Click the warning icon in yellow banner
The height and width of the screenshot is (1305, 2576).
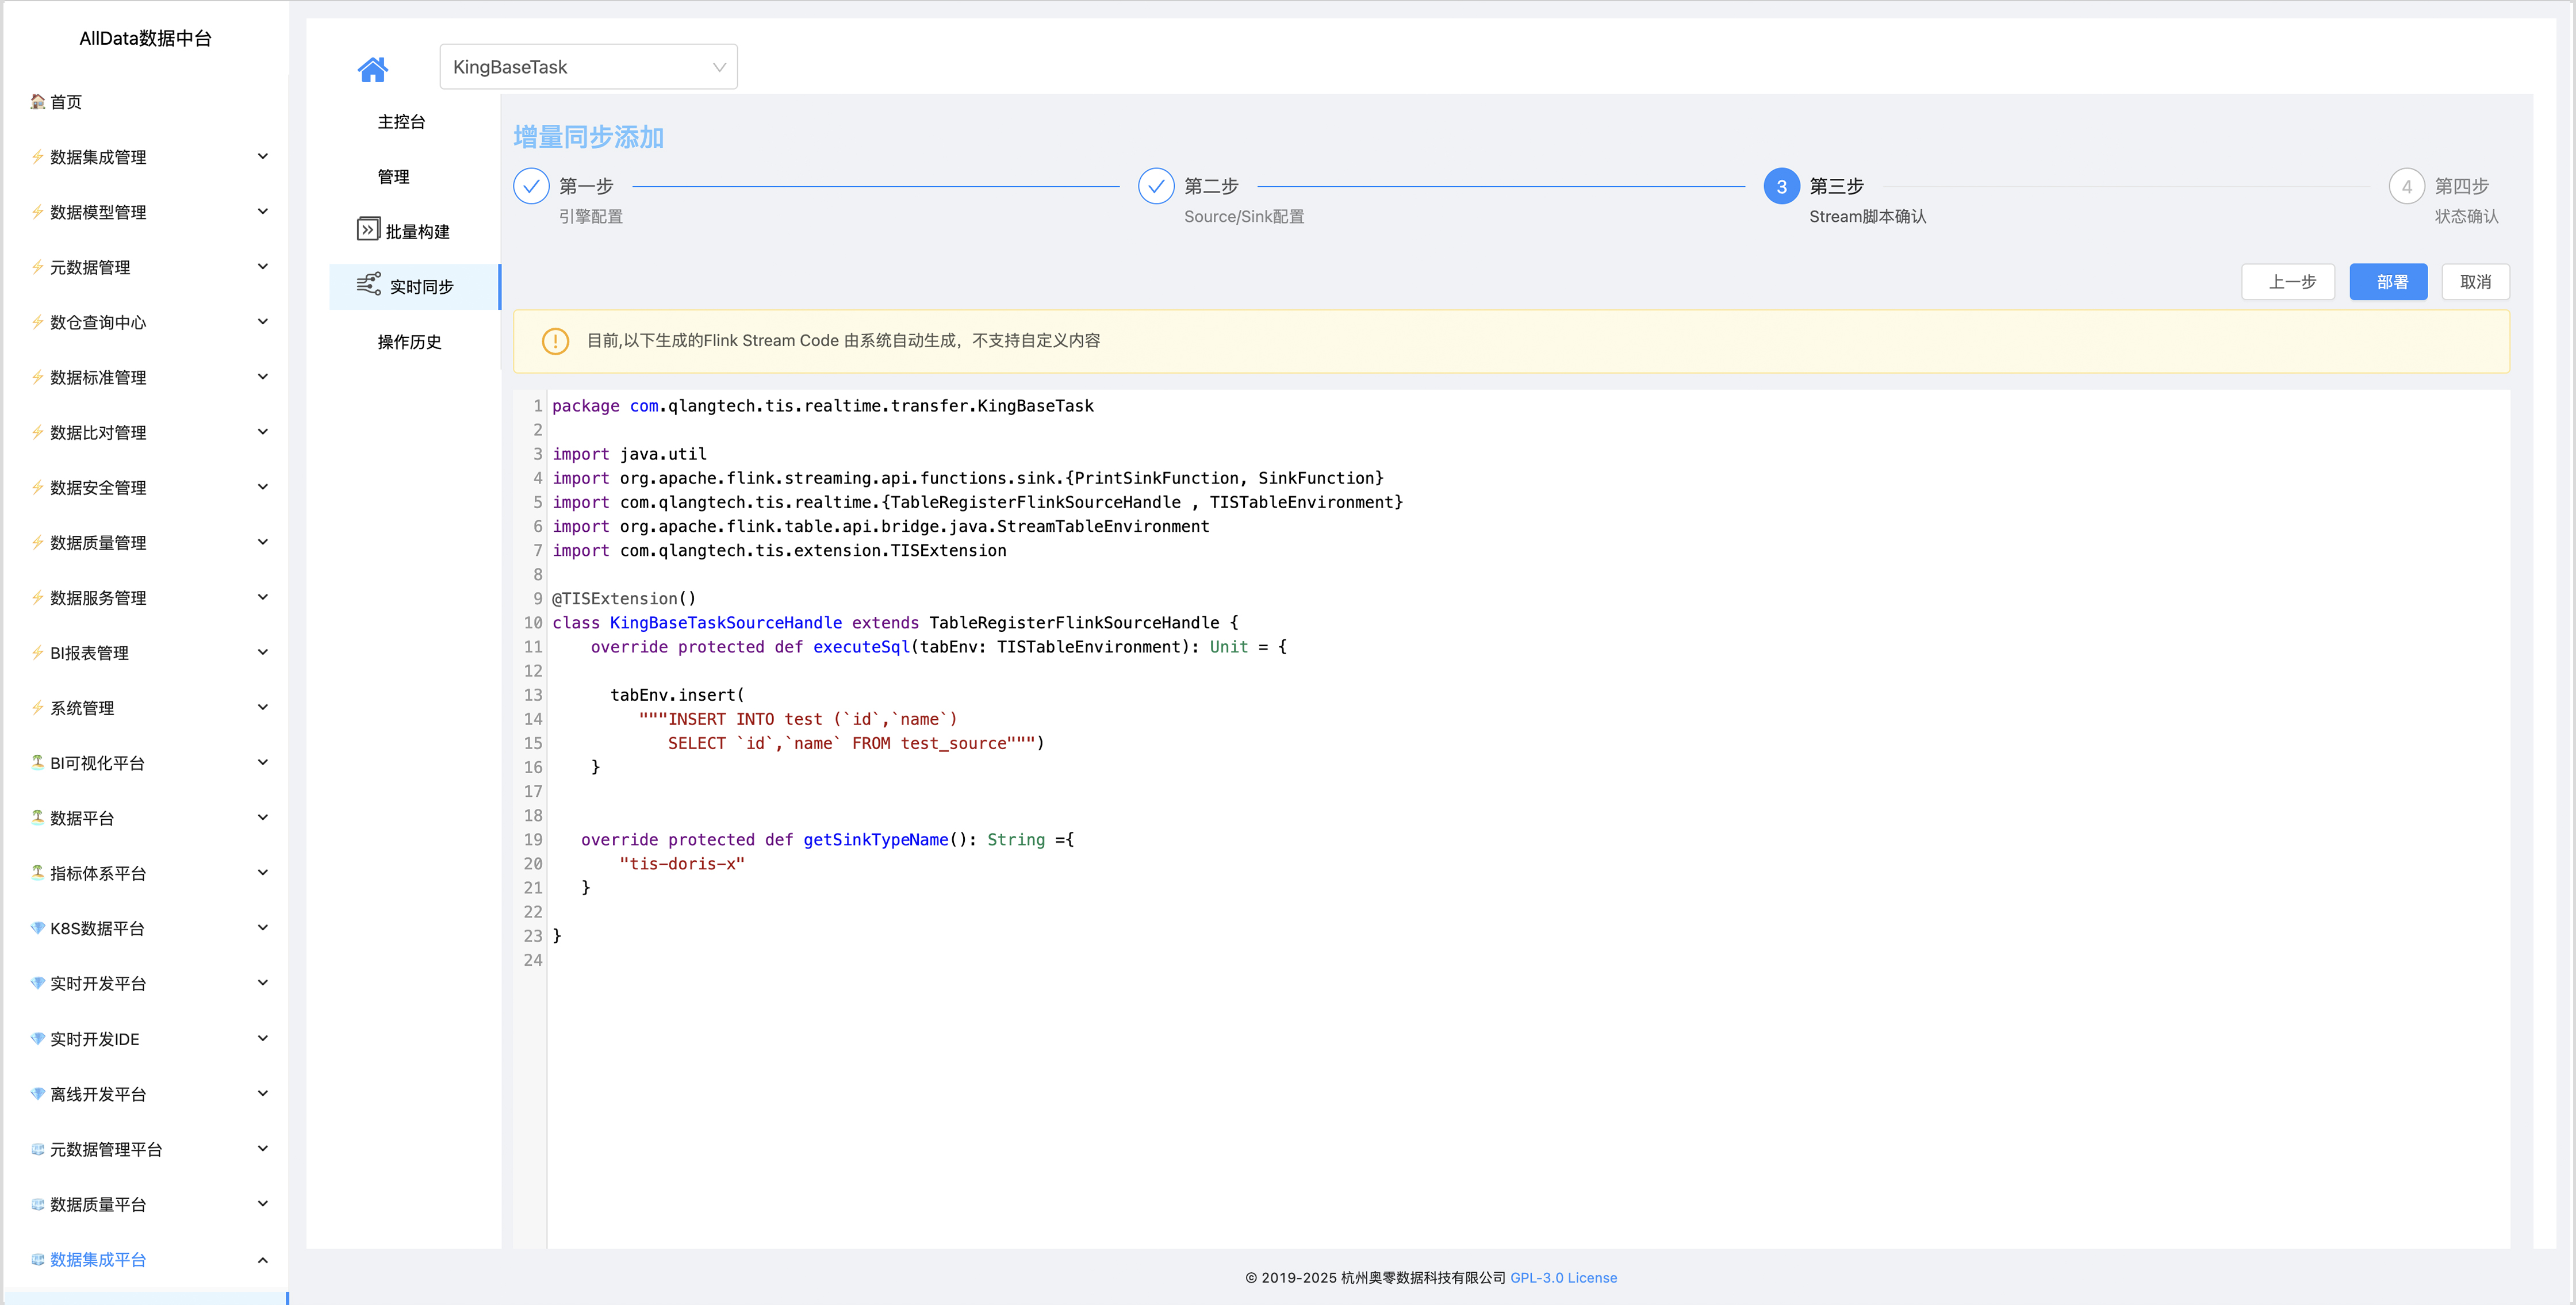[x=555, y=341]
